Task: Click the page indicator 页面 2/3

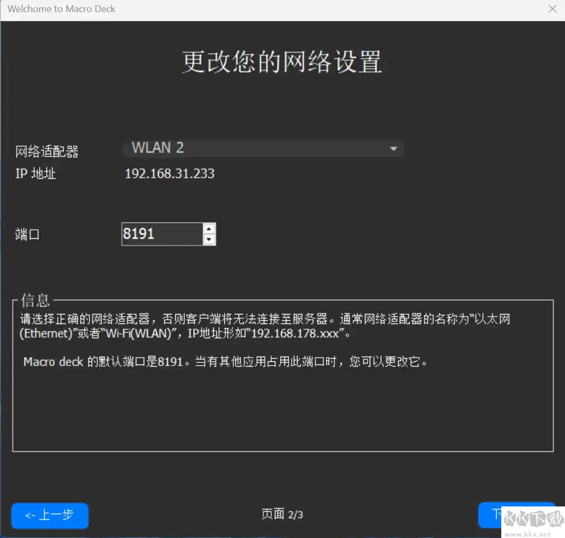Action: pos(282,514)
